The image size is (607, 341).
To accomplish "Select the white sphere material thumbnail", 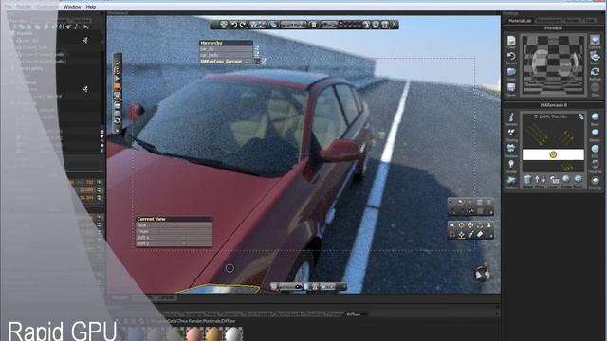I will 233,334.
